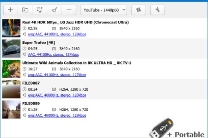Click the clock icon beside 16:27 duration
208x138 pixels.
(24, 69)
